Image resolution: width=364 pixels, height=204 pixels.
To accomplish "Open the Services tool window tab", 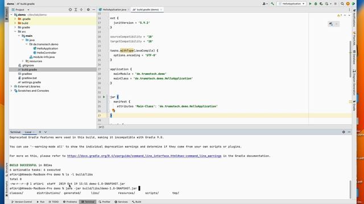I will tap(121, 202).
